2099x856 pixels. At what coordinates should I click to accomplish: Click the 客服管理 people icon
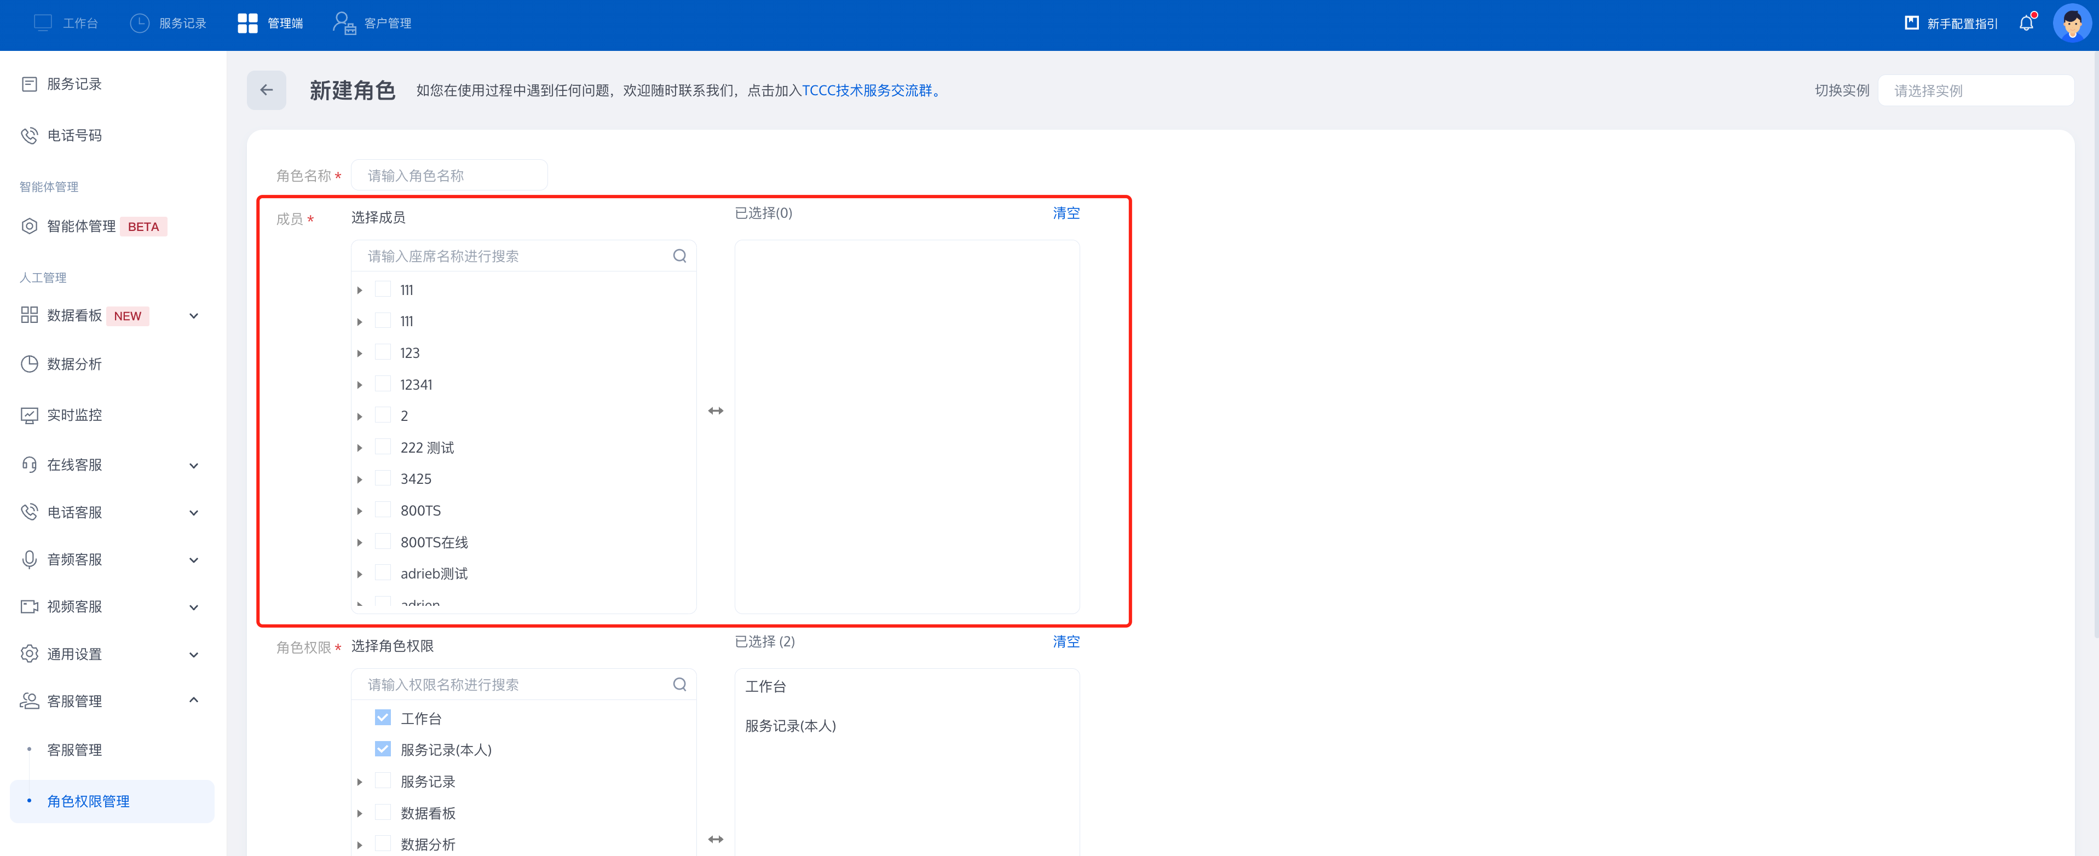pos(30,701)
